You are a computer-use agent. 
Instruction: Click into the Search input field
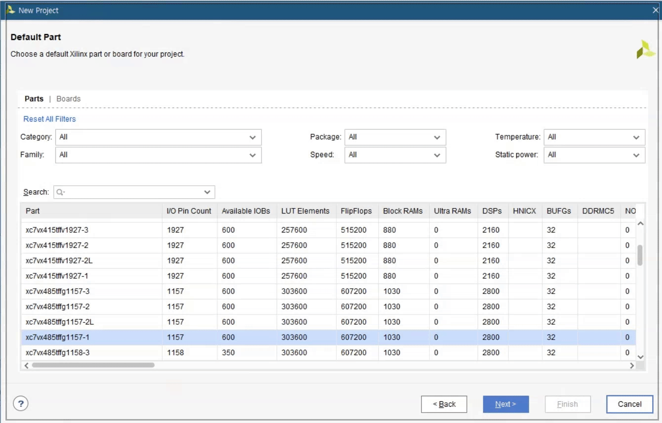click(133, 192)
